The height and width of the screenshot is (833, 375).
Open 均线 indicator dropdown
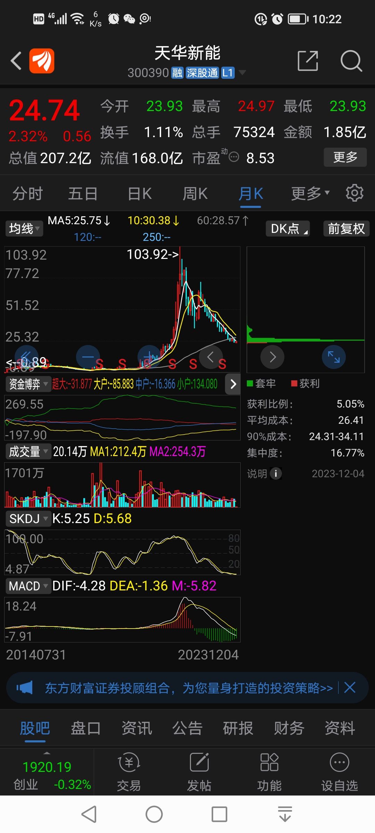[24, 229]
